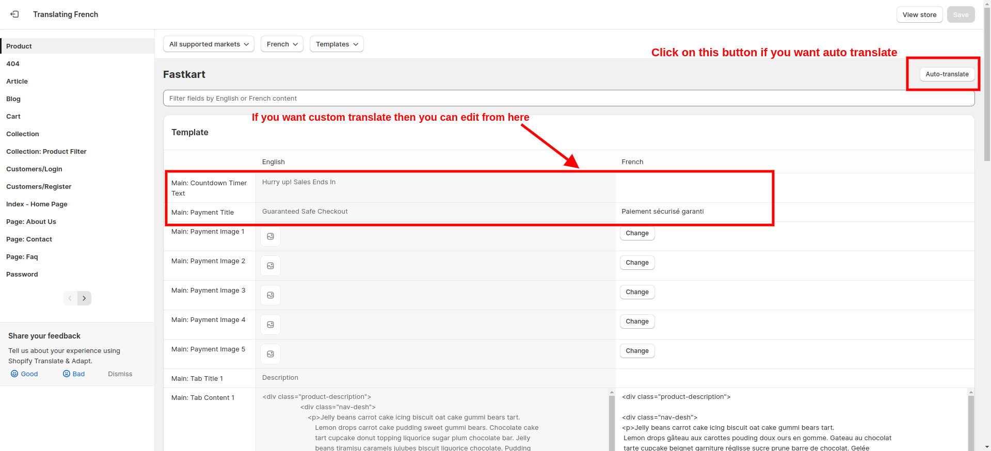Click the exit/back icon beside Translating French
The height and width of the screenshot is (451, 991).
pyautogui.click(x=14, y=14)
